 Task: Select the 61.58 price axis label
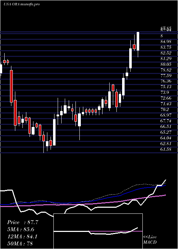[x=166, y=149]
